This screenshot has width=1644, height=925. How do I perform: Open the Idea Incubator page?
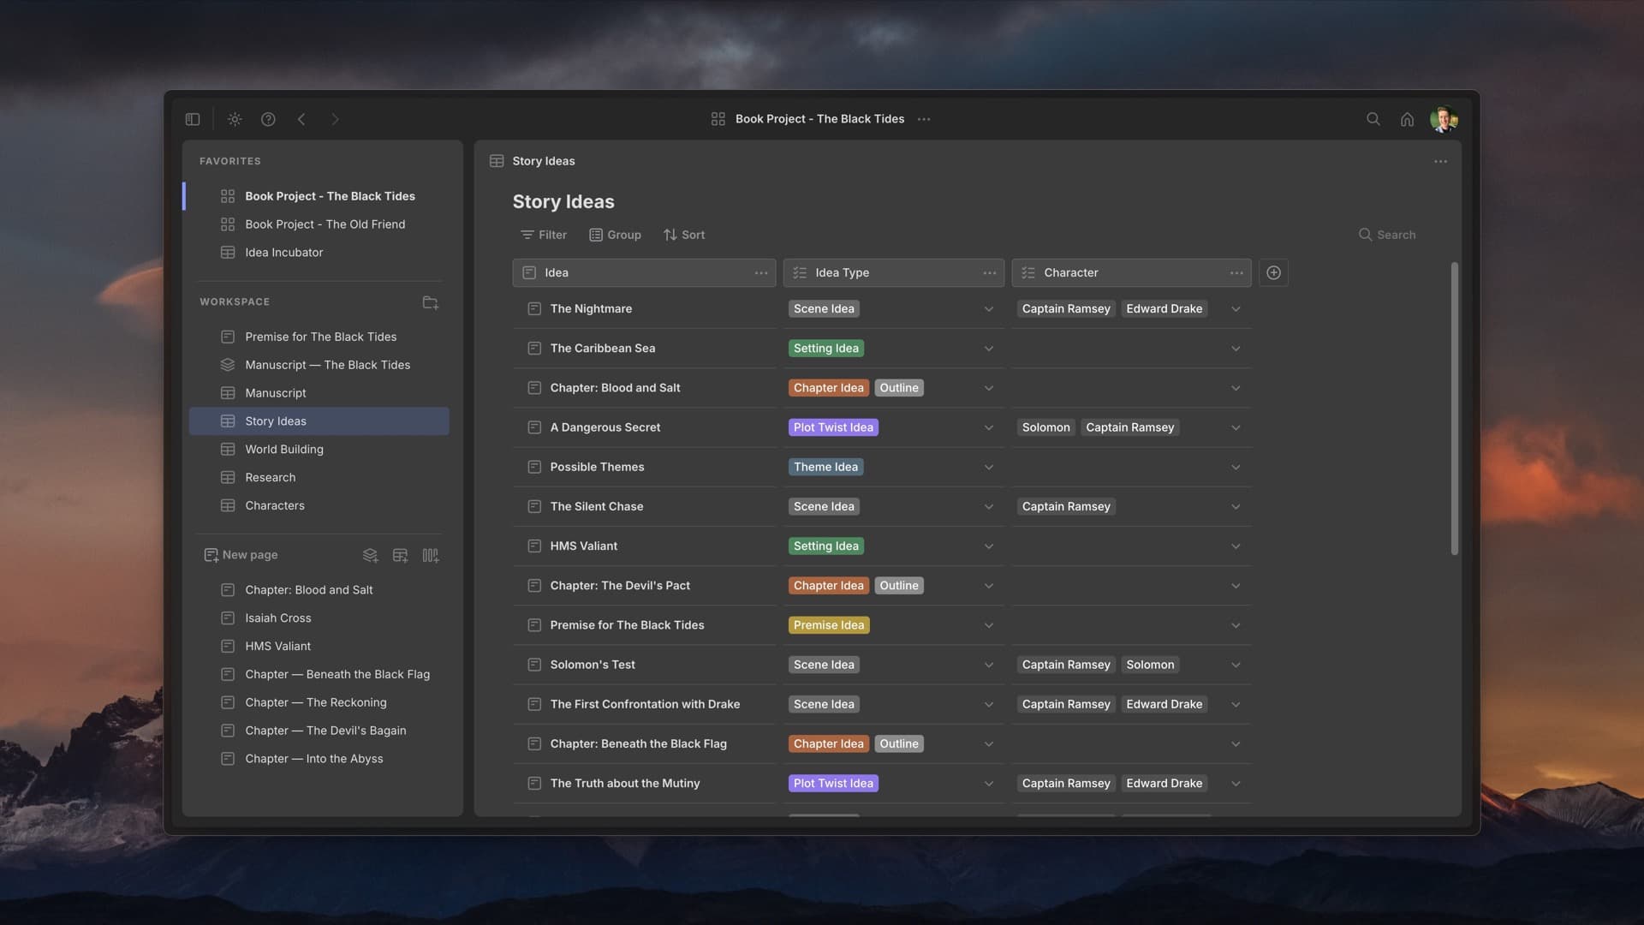click(283, 252)
